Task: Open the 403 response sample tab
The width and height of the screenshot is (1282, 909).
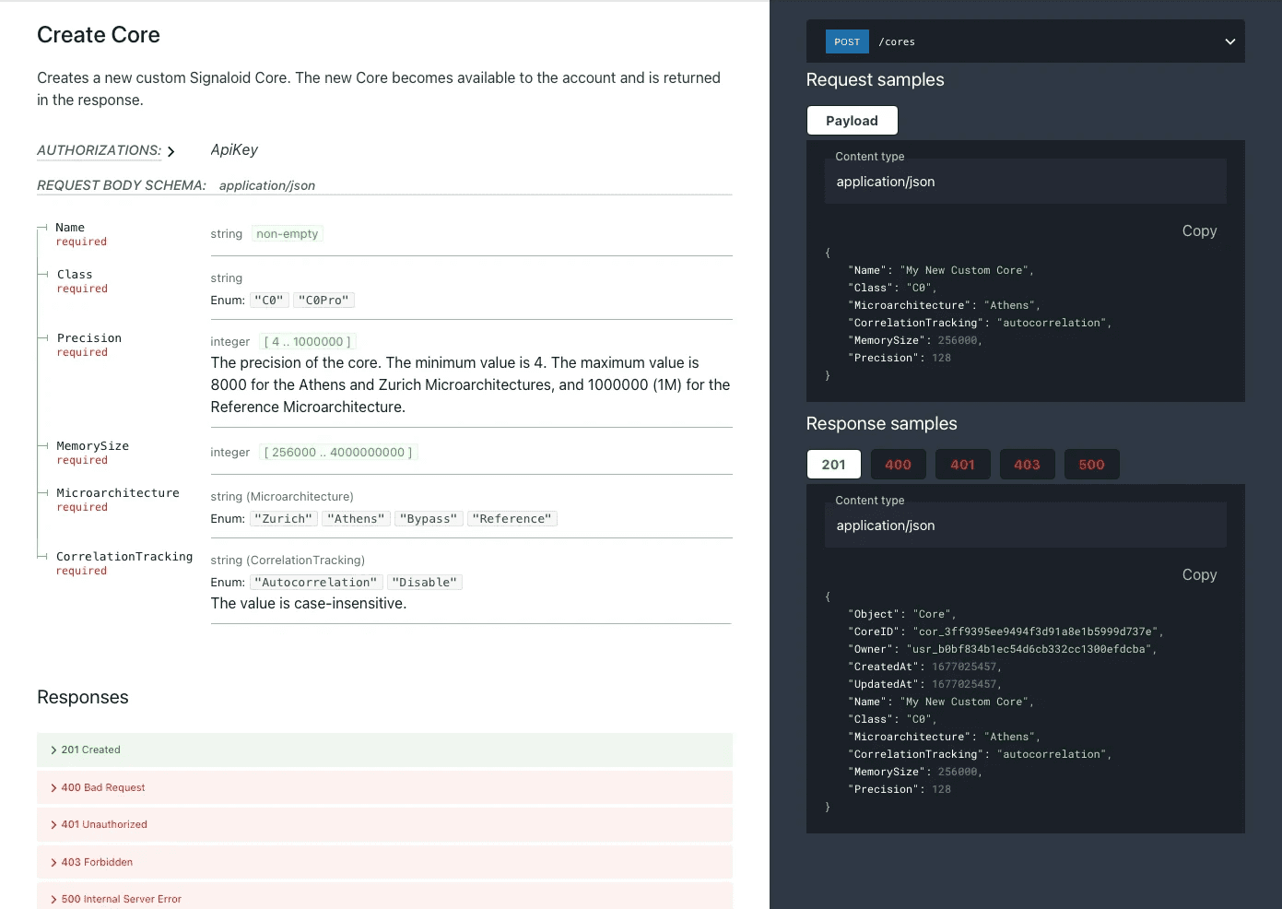Action: tap(1027, 465)
